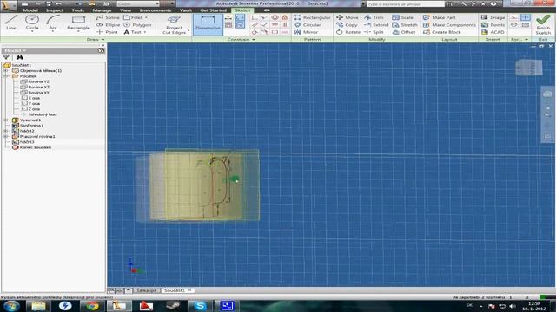Viewport: 556px width, 312px height.
Task: Expand the Pracovní rovina1 tree node
Action: point(6,136)
